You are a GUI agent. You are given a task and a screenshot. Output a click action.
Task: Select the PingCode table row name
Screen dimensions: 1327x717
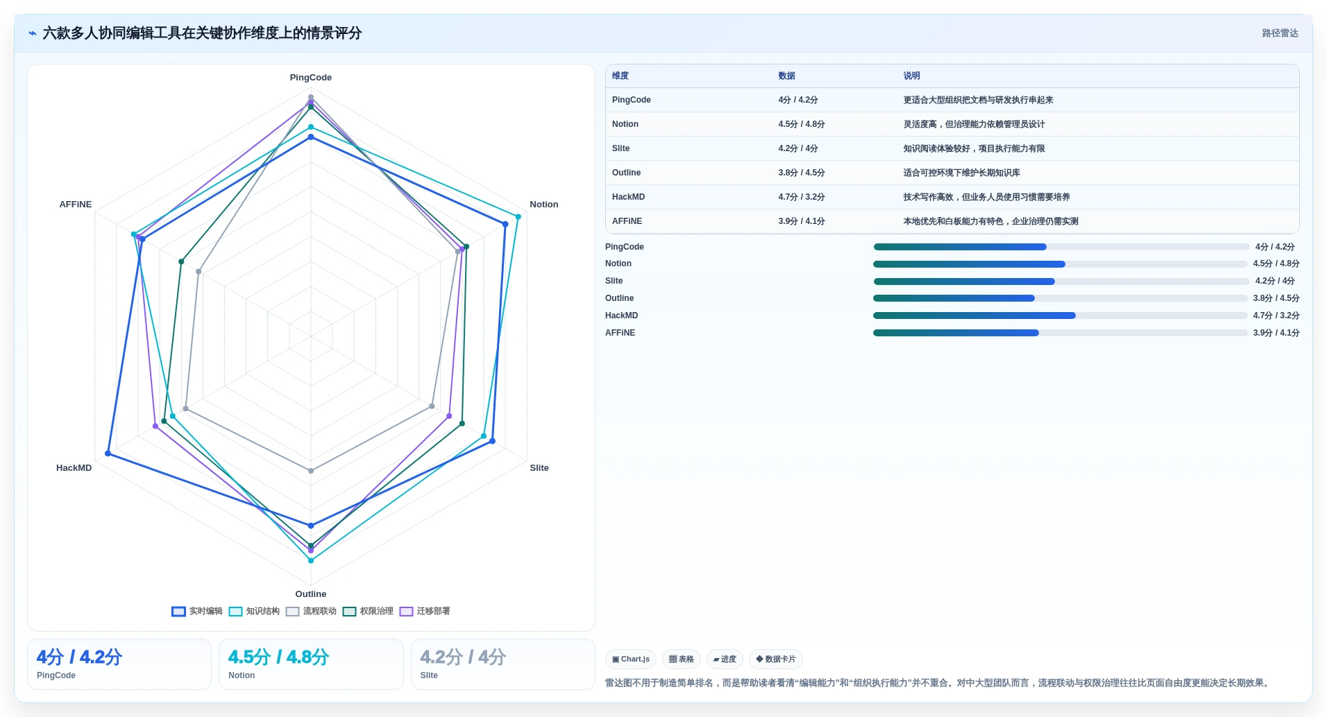click(x=632, y=100)
